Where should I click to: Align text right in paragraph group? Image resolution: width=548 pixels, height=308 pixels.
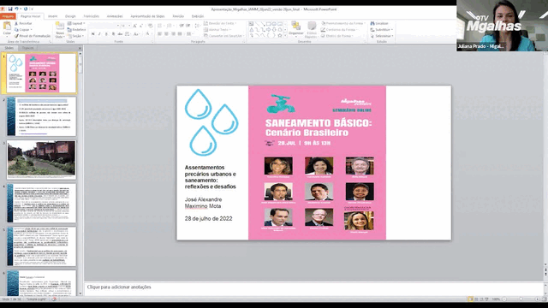173,34
